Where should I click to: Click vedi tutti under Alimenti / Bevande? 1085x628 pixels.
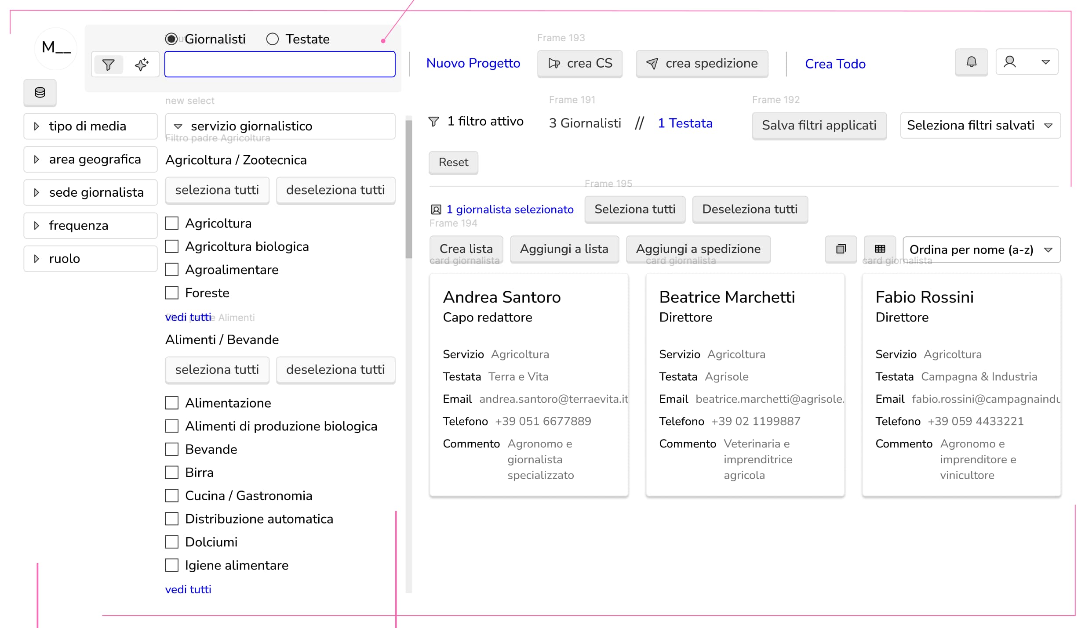[x=188, y=589]
